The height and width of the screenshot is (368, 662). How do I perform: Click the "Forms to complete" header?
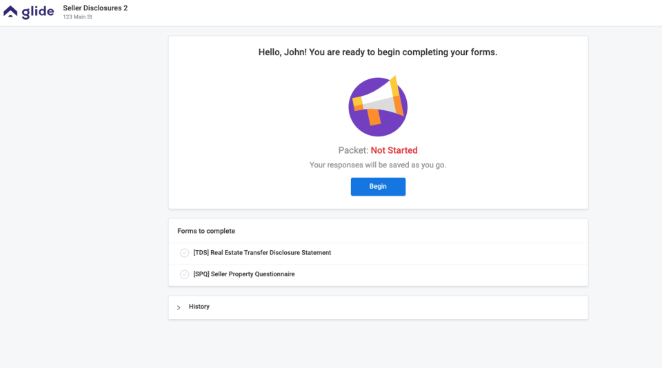pos(206,231)
